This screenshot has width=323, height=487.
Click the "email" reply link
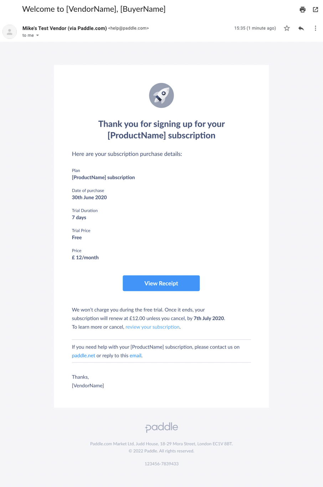[135, 355]
